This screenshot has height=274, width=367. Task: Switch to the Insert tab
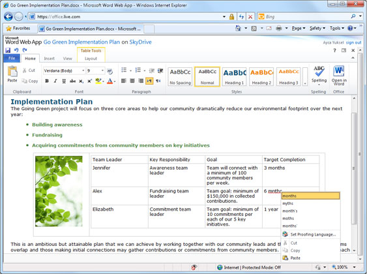pos(49,59)
